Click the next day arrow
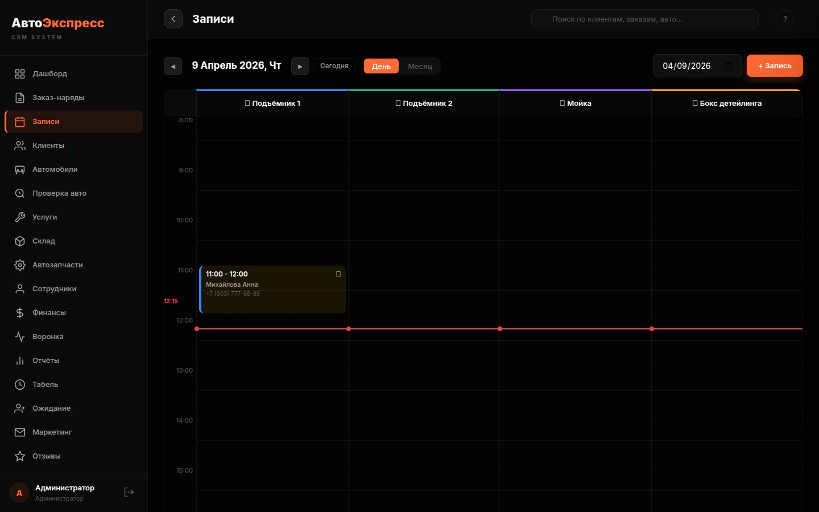This screenshot has height=512, width=819. point(300,66)
